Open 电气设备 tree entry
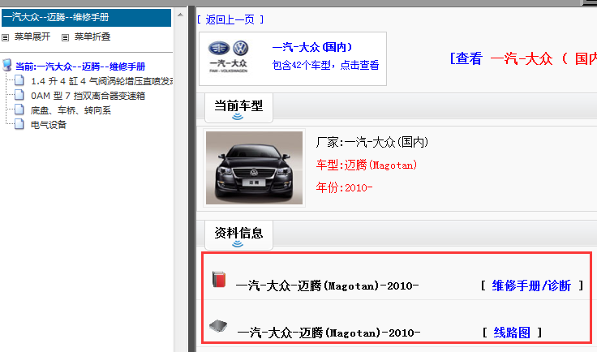The height and width of the screenshot is (352, 597). pos(49,125)
